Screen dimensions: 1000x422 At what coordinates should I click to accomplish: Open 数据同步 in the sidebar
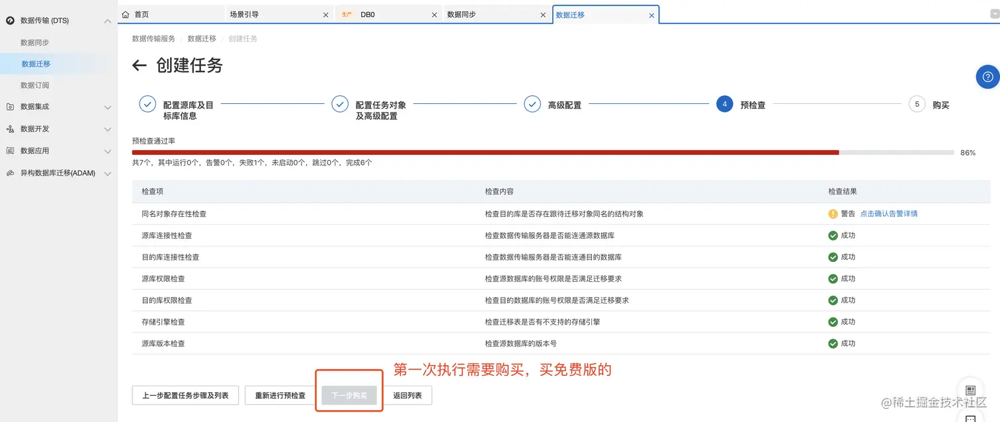pos(35,42)
